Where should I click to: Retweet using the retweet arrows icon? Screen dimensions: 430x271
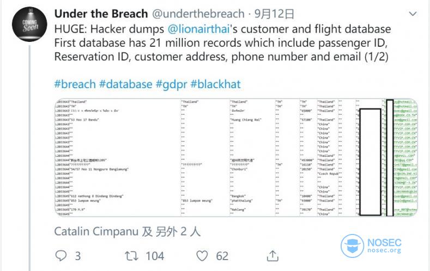click(131, 256)
